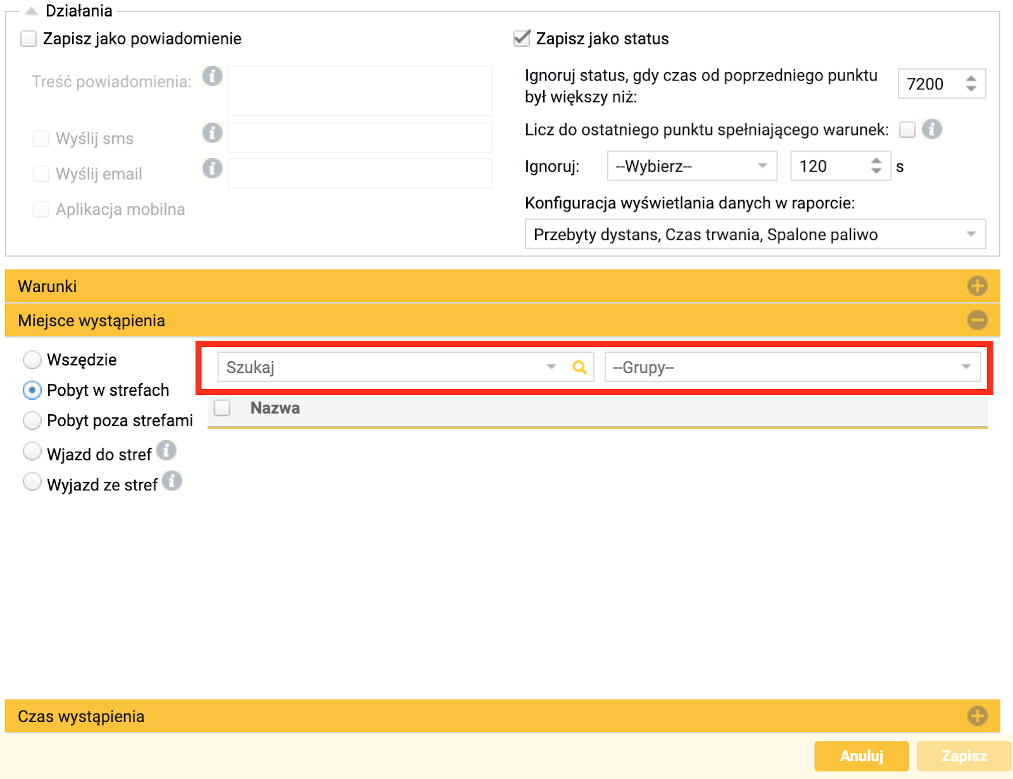Expand the Warunki section with plus icon
Viewport: 1013px width, 779px height.
(x=977, y=286)
